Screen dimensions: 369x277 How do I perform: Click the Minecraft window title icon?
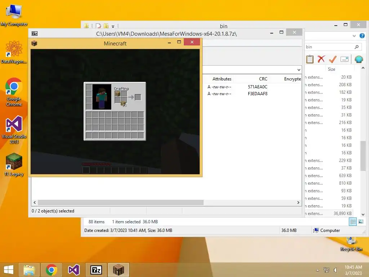point(34,43)
